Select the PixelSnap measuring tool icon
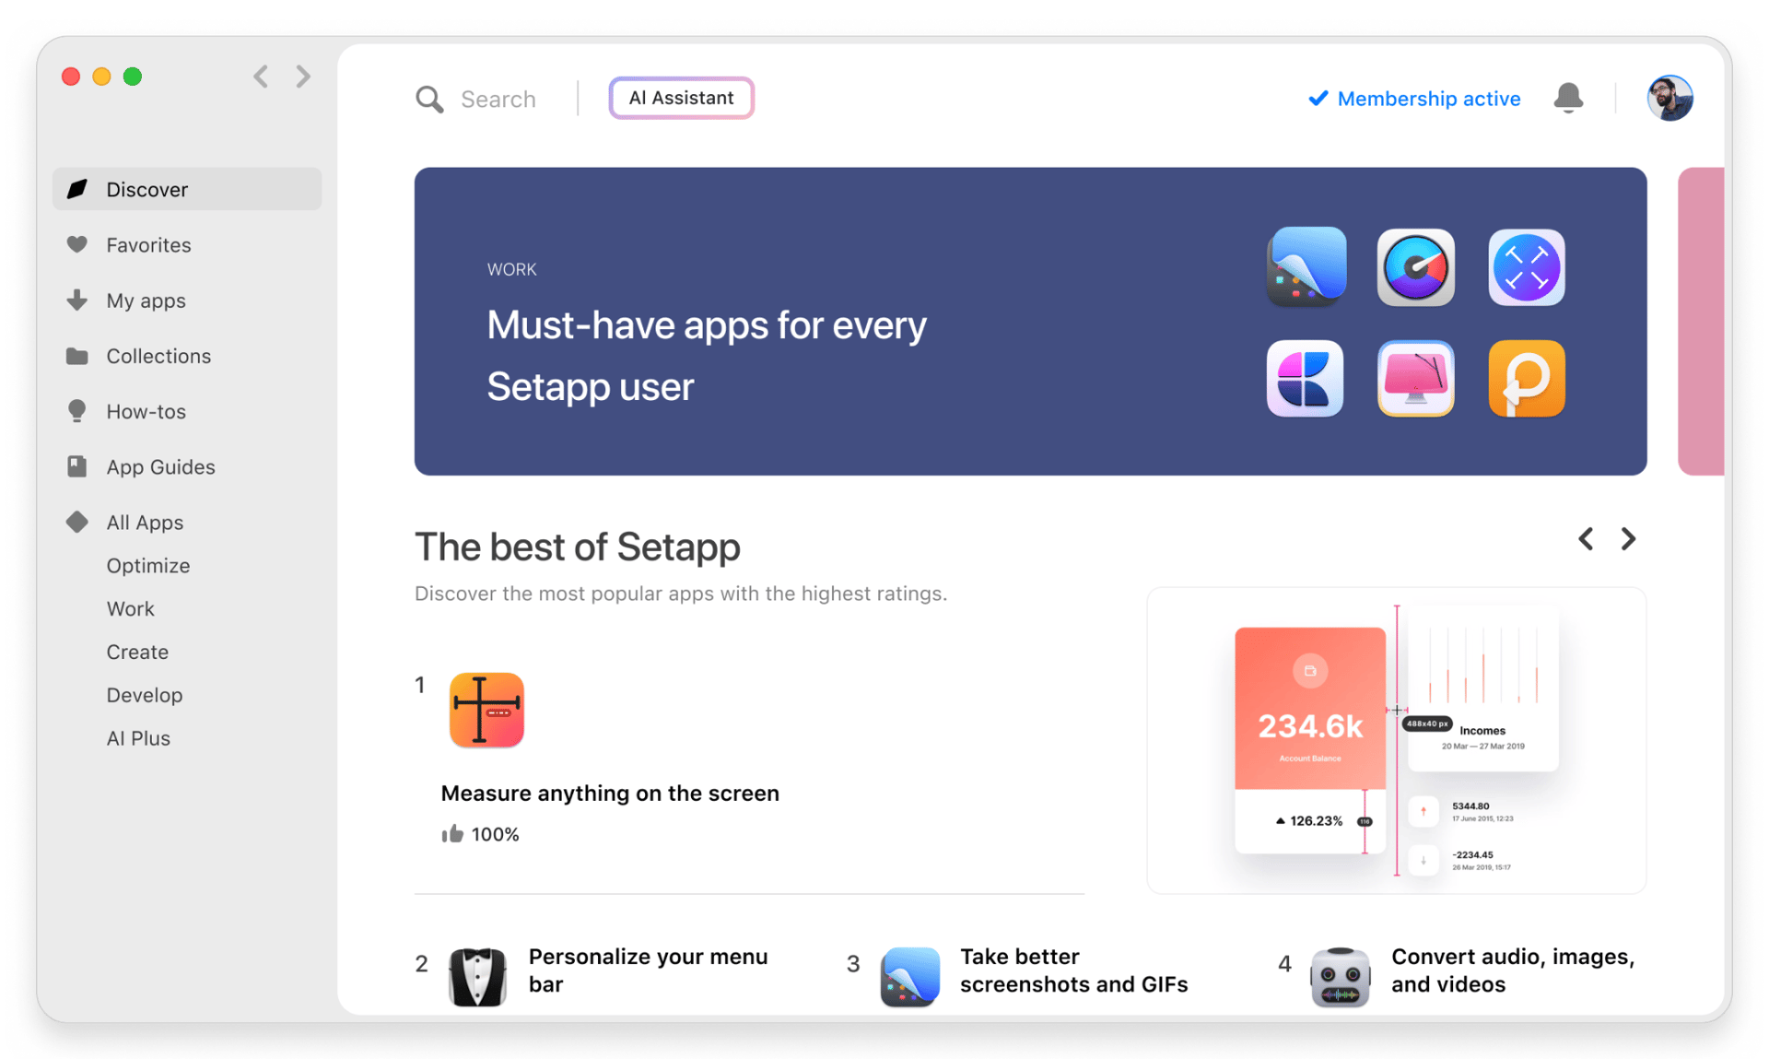 (x=486, y=710)
